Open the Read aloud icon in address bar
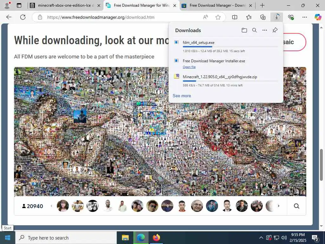Image resolution: width=325 pixels, height=244 pixels. [x=205, y=17]
